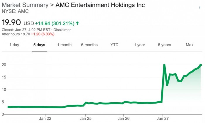Select the 1 day tab
205x123 pixels.
pos(14,45)
